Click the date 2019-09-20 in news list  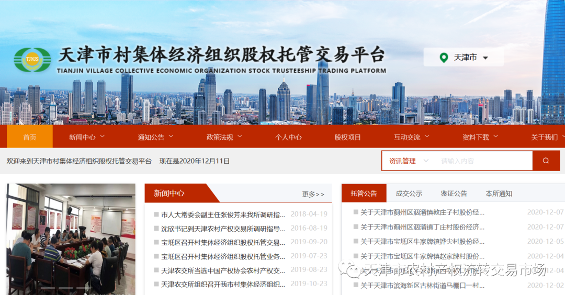click(x=309, y=242)
